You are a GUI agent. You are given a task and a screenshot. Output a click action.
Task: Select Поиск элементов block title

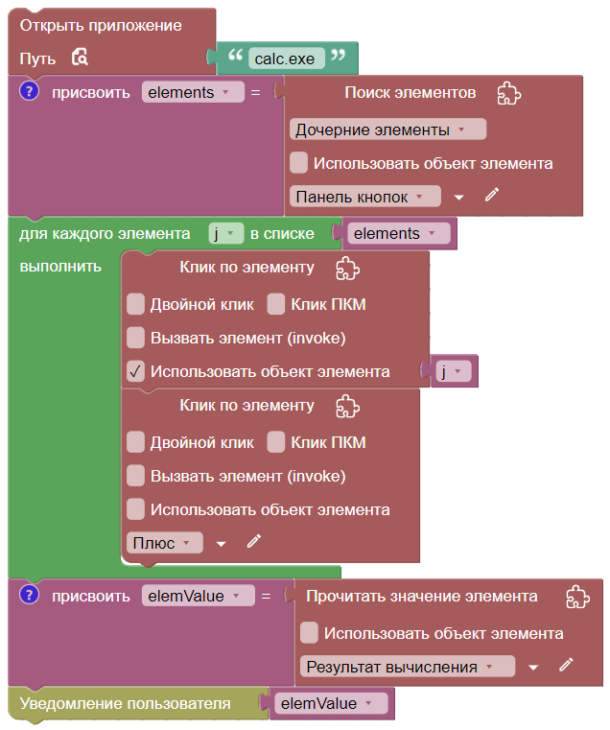(411, 92)
